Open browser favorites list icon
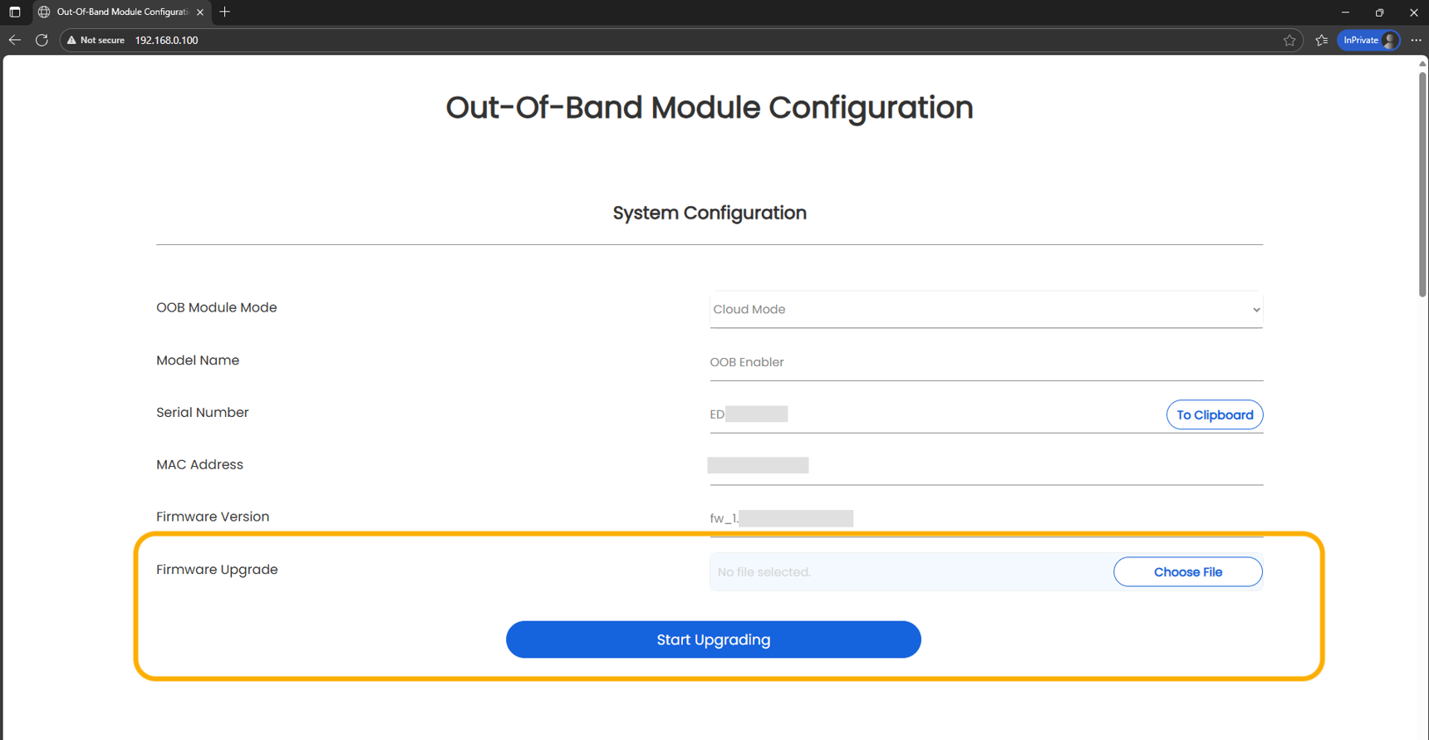Screen dimensions: 1429x740 pos(1322,40)
